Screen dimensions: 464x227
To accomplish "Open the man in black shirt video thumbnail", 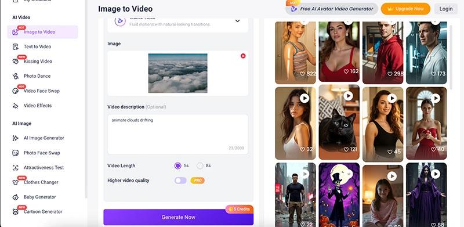I will coord(295,195).
